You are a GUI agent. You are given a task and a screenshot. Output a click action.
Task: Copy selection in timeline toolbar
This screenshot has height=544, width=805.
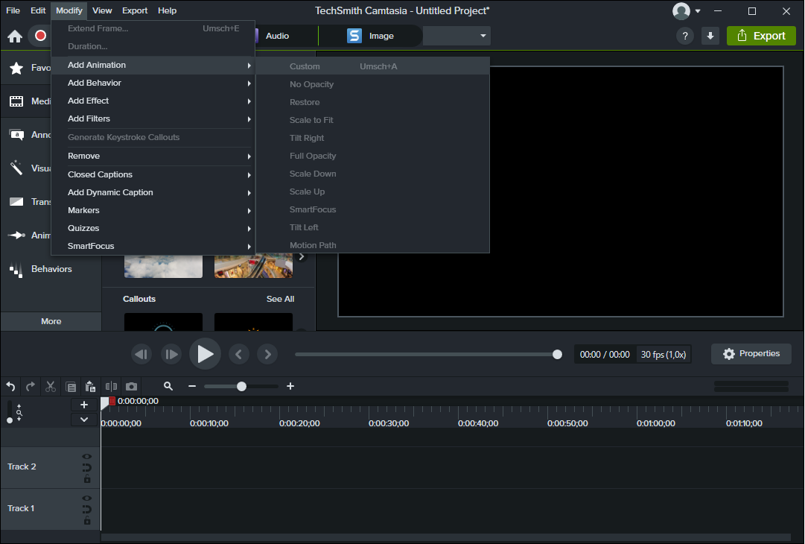[71, 386]
